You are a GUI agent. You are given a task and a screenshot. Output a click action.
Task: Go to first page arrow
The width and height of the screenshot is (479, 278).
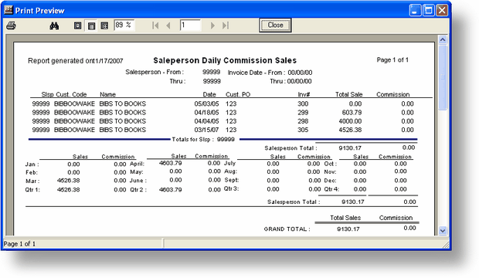155,25
